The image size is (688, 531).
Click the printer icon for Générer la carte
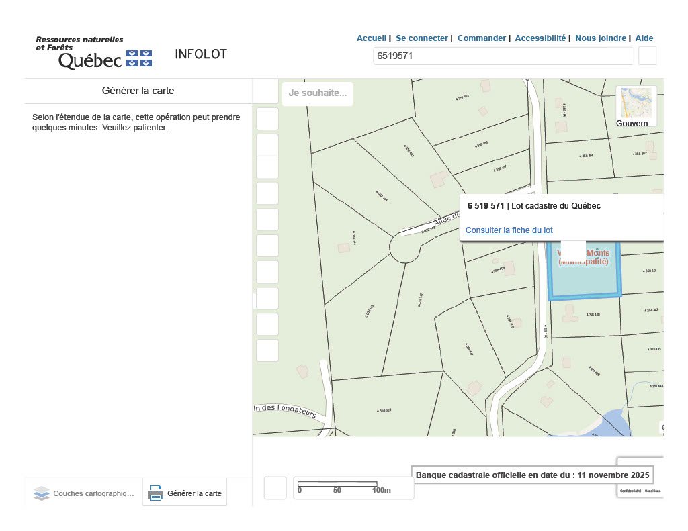[x=155, y=493]
